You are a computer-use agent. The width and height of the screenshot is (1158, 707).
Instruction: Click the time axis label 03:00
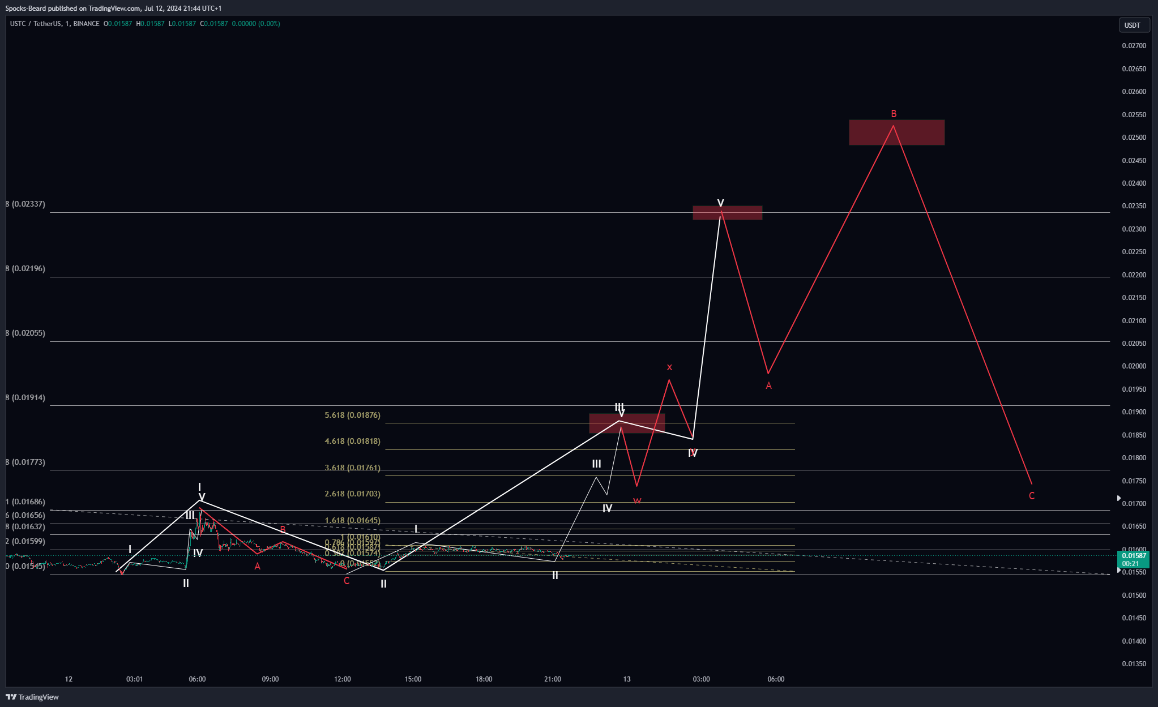[x=701, y=679]
